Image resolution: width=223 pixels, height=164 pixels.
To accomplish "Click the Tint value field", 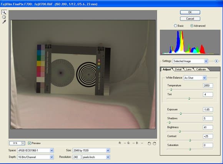I will pos(208,94).
